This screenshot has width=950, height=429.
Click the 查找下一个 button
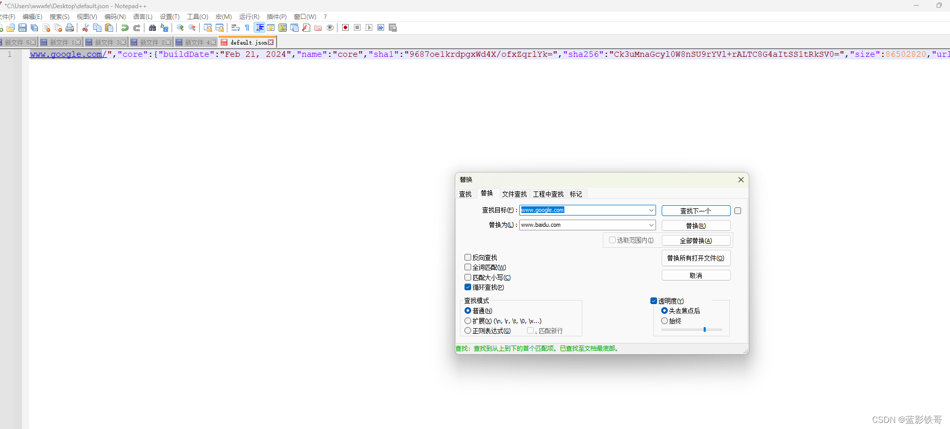click(x=696, y=211)
